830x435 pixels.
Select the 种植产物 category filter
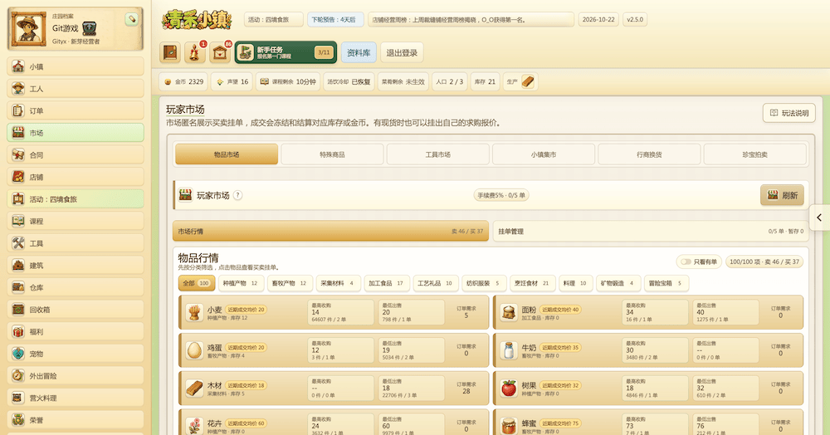pyautogui.click(x=241, y=283)
